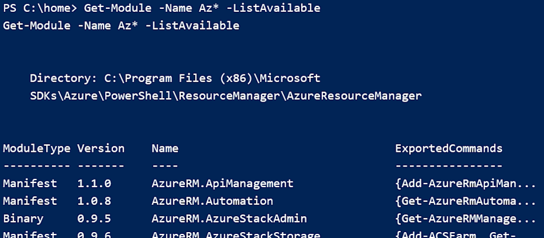Click the ModuleType column header

[37, 149]
